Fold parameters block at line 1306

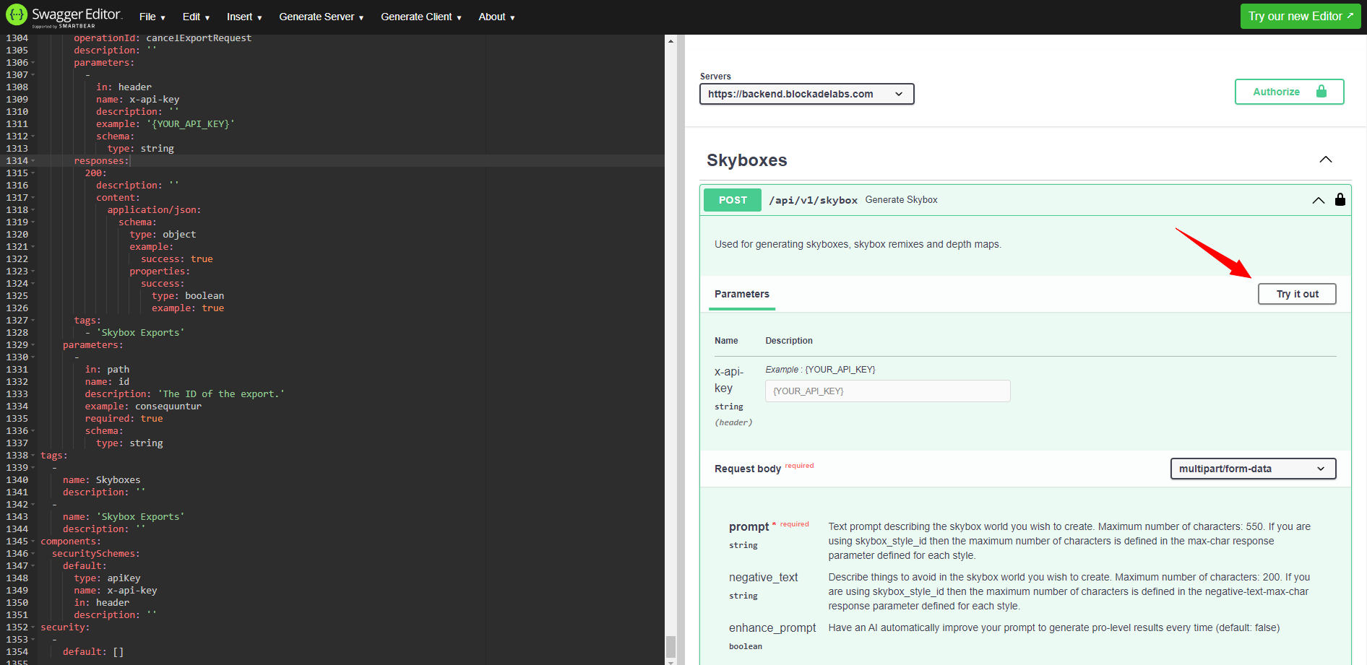click(x=33, y=63)
